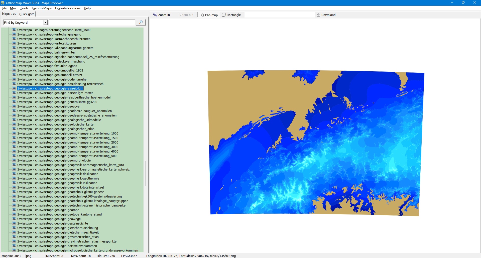481x258 pixels.
Task: Click the map icon beside geologie-geotope
Action: tap(14, 210)
